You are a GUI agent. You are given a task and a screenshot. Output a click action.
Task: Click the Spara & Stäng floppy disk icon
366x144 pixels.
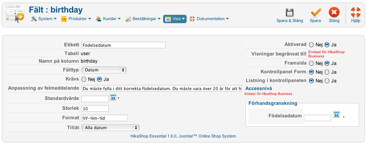point(290,13)
